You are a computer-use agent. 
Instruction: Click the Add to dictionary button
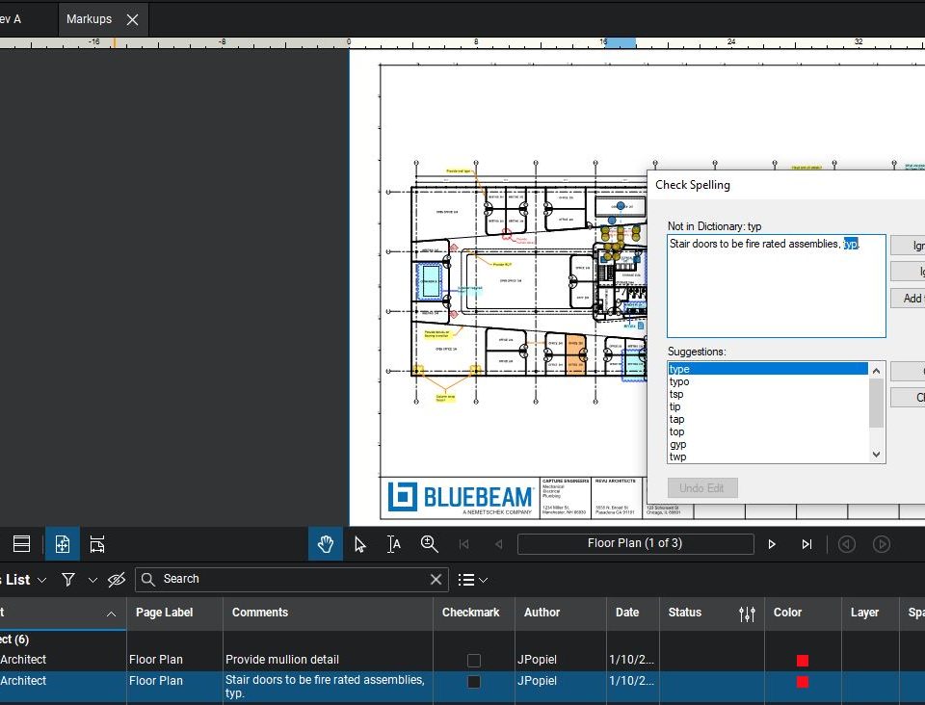click(909, 299)
